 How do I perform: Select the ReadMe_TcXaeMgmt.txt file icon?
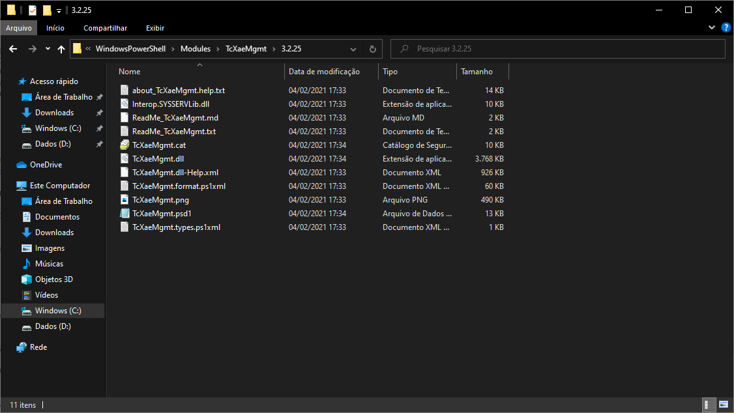click(x=125, y=132)
